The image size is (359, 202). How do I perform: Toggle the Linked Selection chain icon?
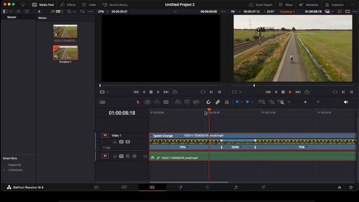pyautogui.click(x=218, y=102)
